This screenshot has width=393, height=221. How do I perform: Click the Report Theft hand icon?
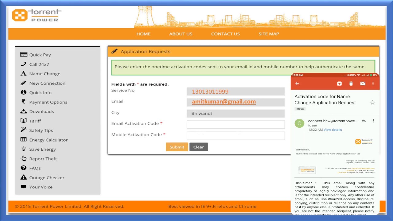click(24, 158)
